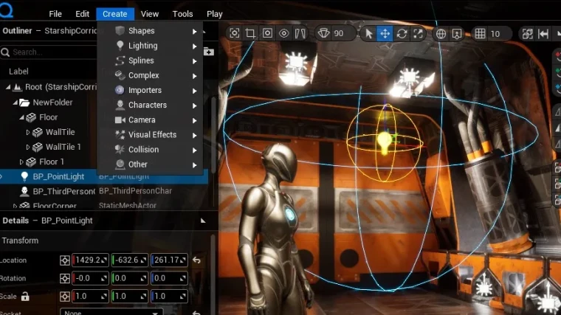The height and width of the screenshot is (315, 561).
Task: Activate the Select arrow tool
Action: point(369,34)
